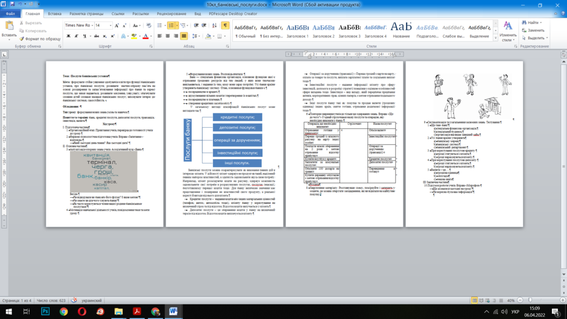Expand the Styles gallery more arrow
This screenshot has height=319, width=567.
[x=495, y=37]
